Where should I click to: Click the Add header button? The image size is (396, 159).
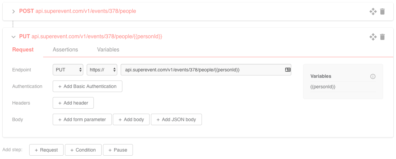coord(73,103)
